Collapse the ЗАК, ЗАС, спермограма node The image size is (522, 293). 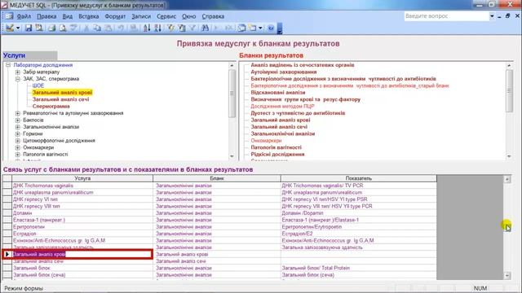click(18, 79)
